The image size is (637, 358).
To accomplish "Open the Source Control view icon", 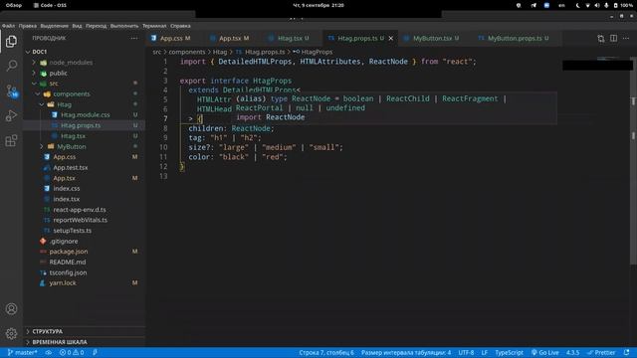I will pyautogui.click(x=11, y=90).
